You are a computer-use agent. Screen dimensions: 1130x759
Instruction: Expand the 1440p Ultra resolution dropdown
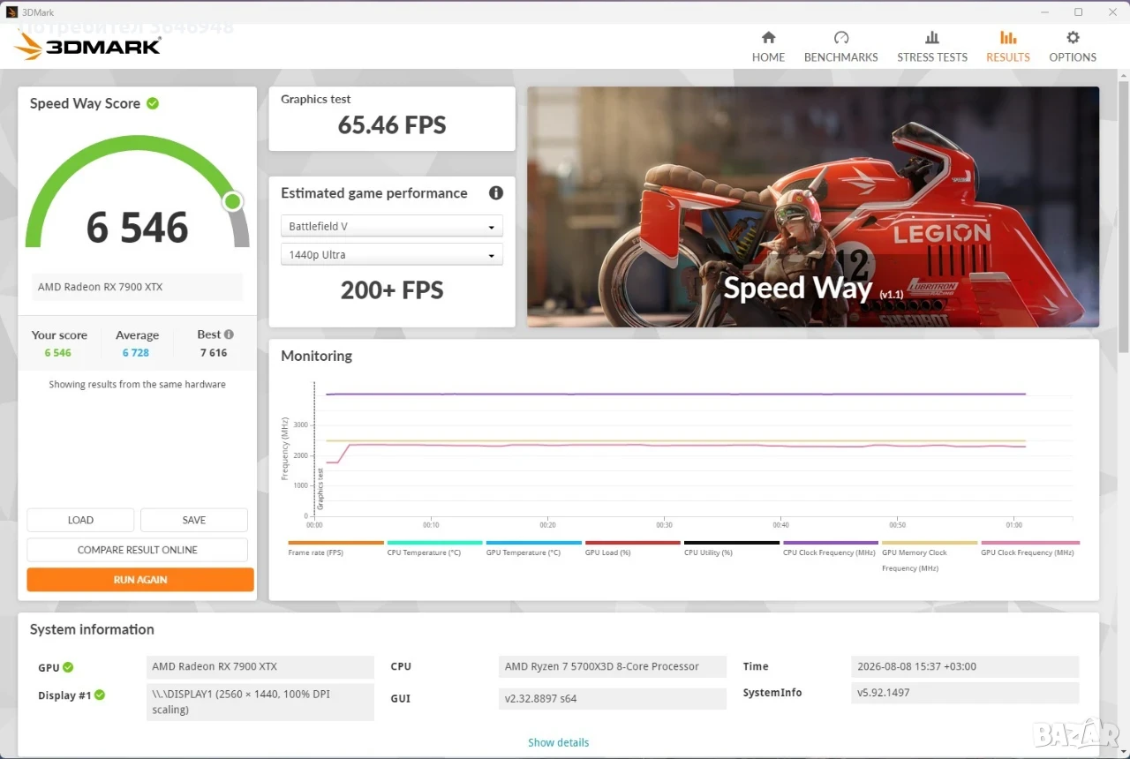point(392,255)
